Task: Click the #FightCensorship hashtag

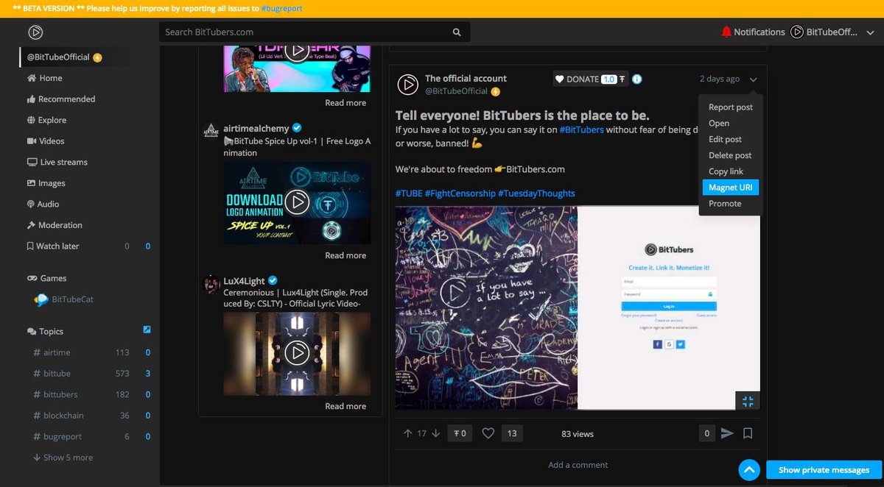Action: pos(460,193)
